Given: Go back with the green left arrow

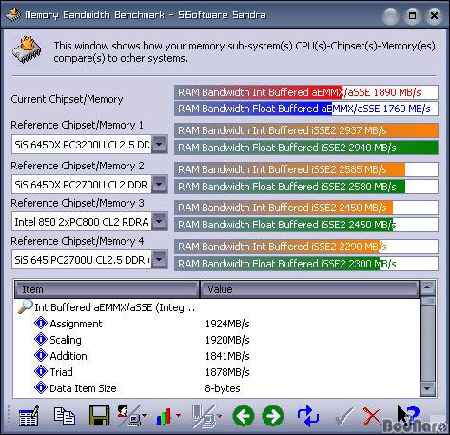Looking at the screenshot, I should click(x=244, y=416).
